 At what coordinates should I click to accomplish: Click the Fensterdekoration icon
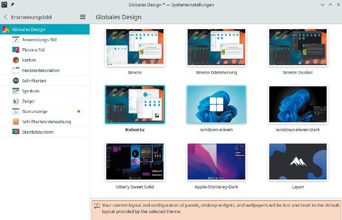coord(16,70)
